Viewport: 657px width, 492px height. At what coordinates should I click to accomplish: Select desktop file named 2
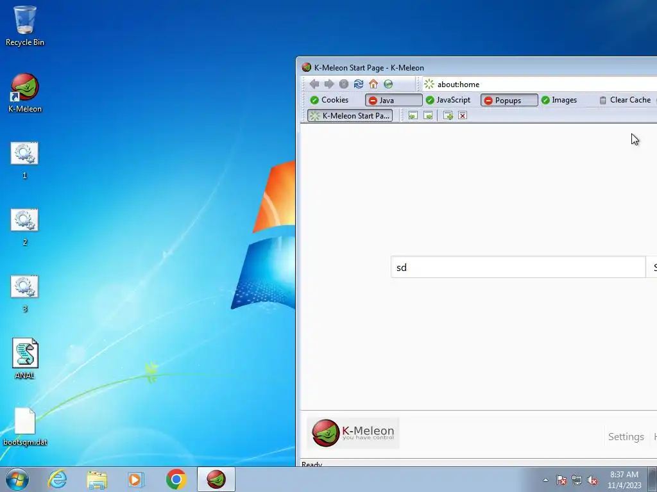[x=24, y=227]
